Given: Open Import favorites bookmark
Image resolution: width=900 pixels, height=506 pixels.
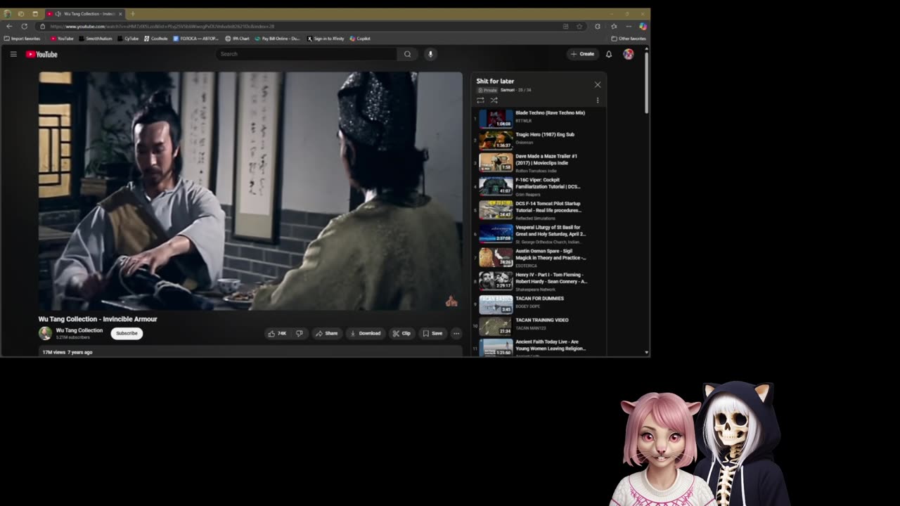Looking at the screenshot, I should [x=22, y=39].
